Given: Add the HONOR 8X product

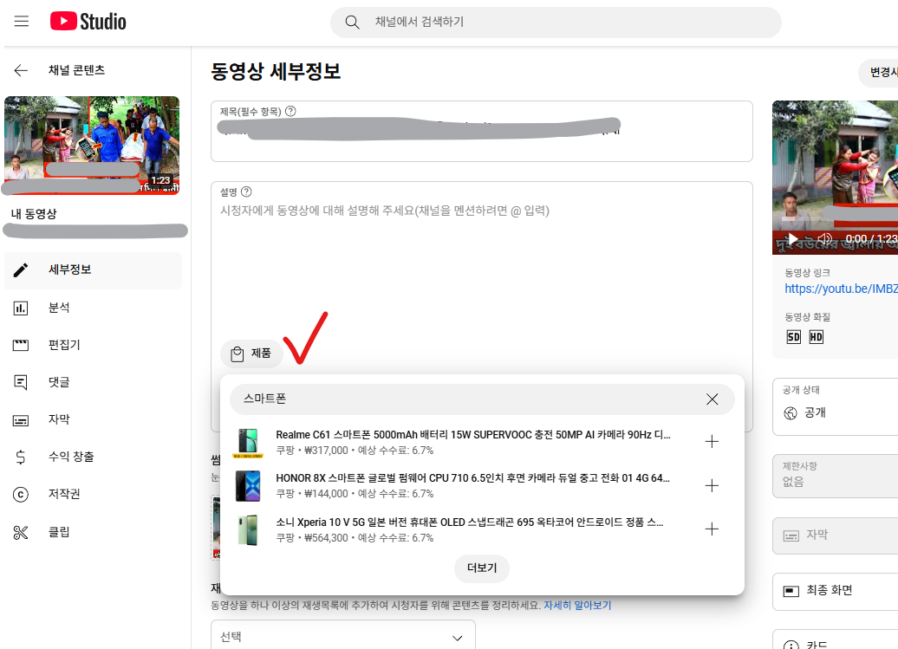Looking at the screenshot, I should [712, 486].
